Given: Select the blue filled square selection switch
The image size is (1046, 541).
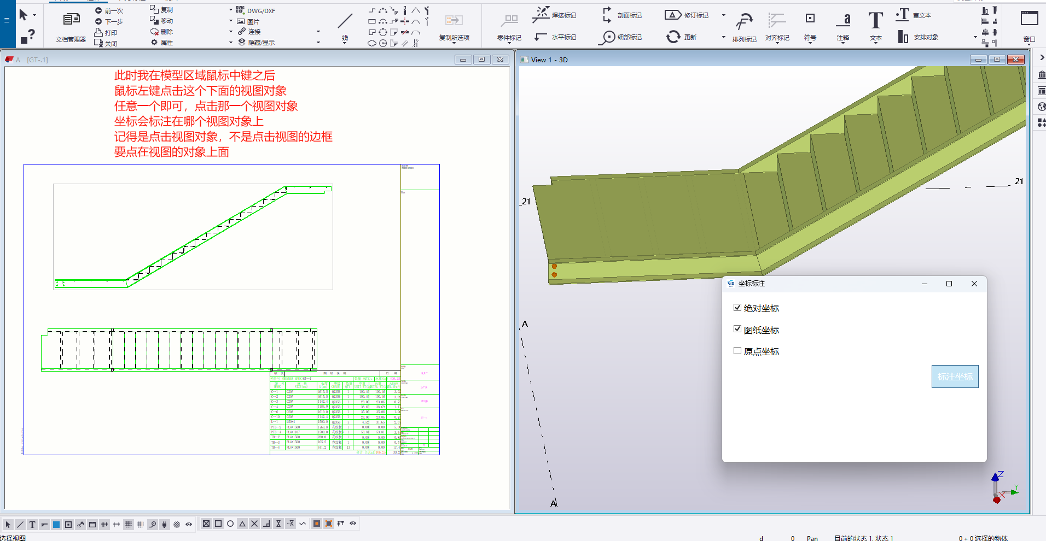Looking at the screenshot, I should [56, 524].
